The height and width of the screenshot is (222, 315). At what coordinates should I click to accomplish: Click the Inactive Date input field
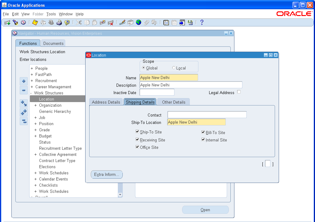tap(157, 92)
